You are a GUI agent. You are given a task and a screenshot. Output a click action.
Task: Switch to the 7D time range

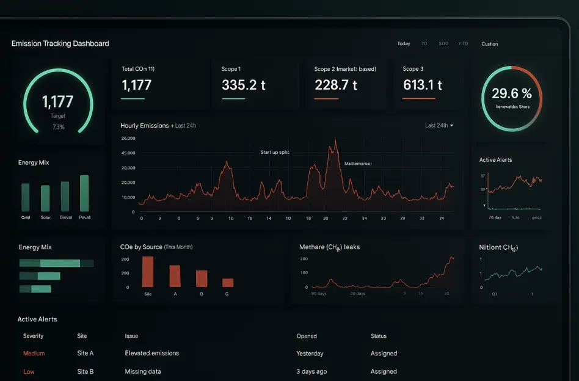(x=424, y=44)
